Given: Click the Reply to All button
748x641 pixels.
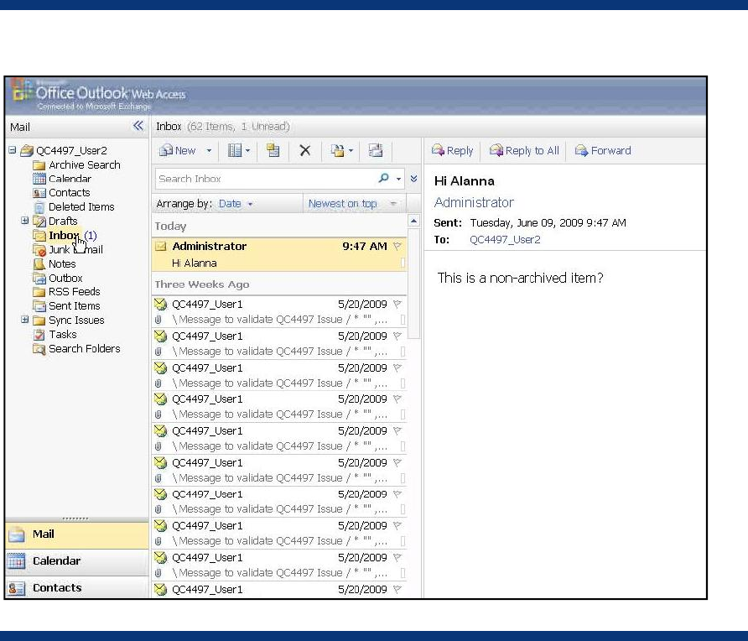Looking at the screenshot, I should 524,151.
